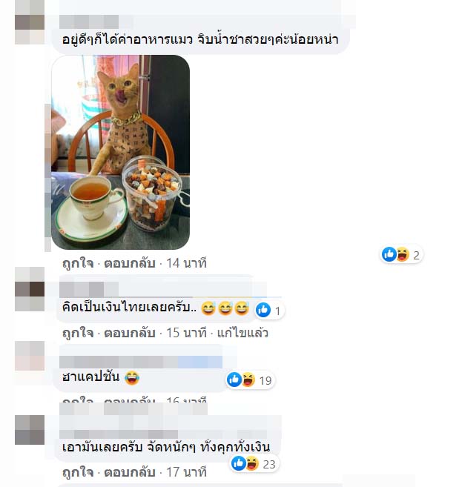
Task: Click แก้ไขแล้ว edited label
Action: click(x=242, y=333)
